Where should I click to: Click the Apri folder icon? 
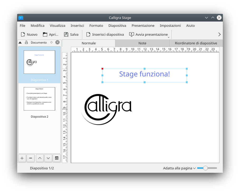45,34
